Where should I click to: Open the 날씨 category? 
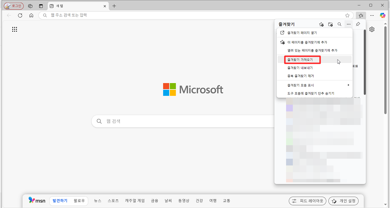(168, 201)
